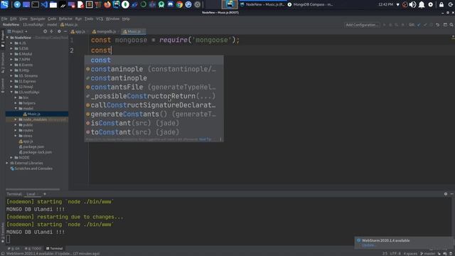Click the master git branch in status bar
455x256 pixels.
tap(428, 253)
